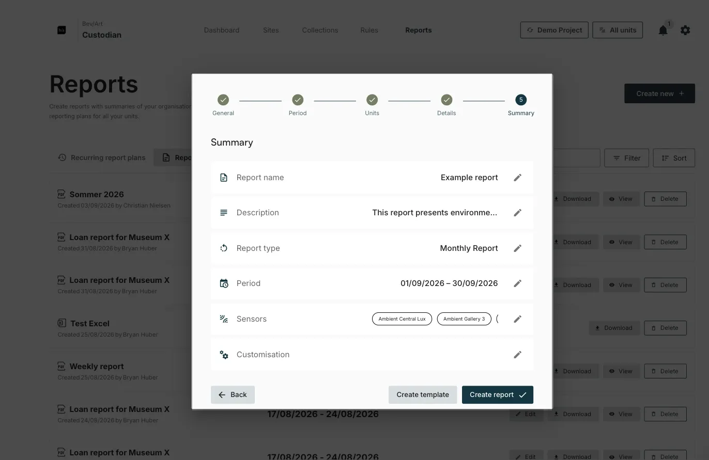Edit the Description pencil icon
The height and width of the screenshot is (460, 709).
517,213
